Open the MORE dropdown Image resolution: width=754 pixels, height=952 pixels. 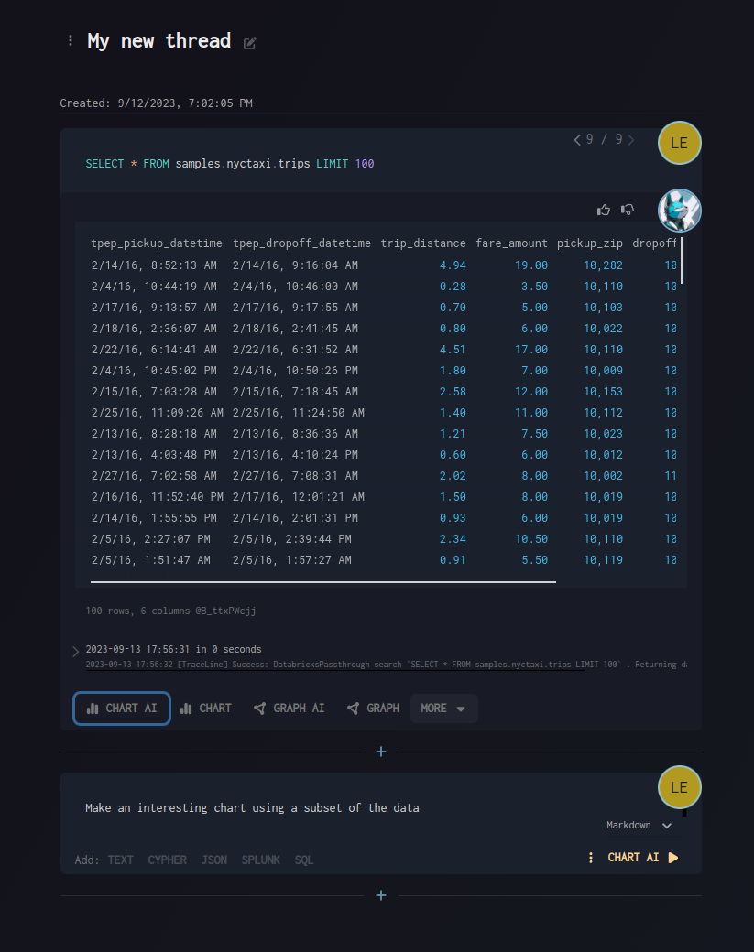click(443, 709)
